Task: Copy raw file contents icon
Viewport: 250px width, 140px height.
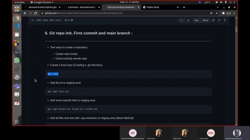Action: [213, 20]
